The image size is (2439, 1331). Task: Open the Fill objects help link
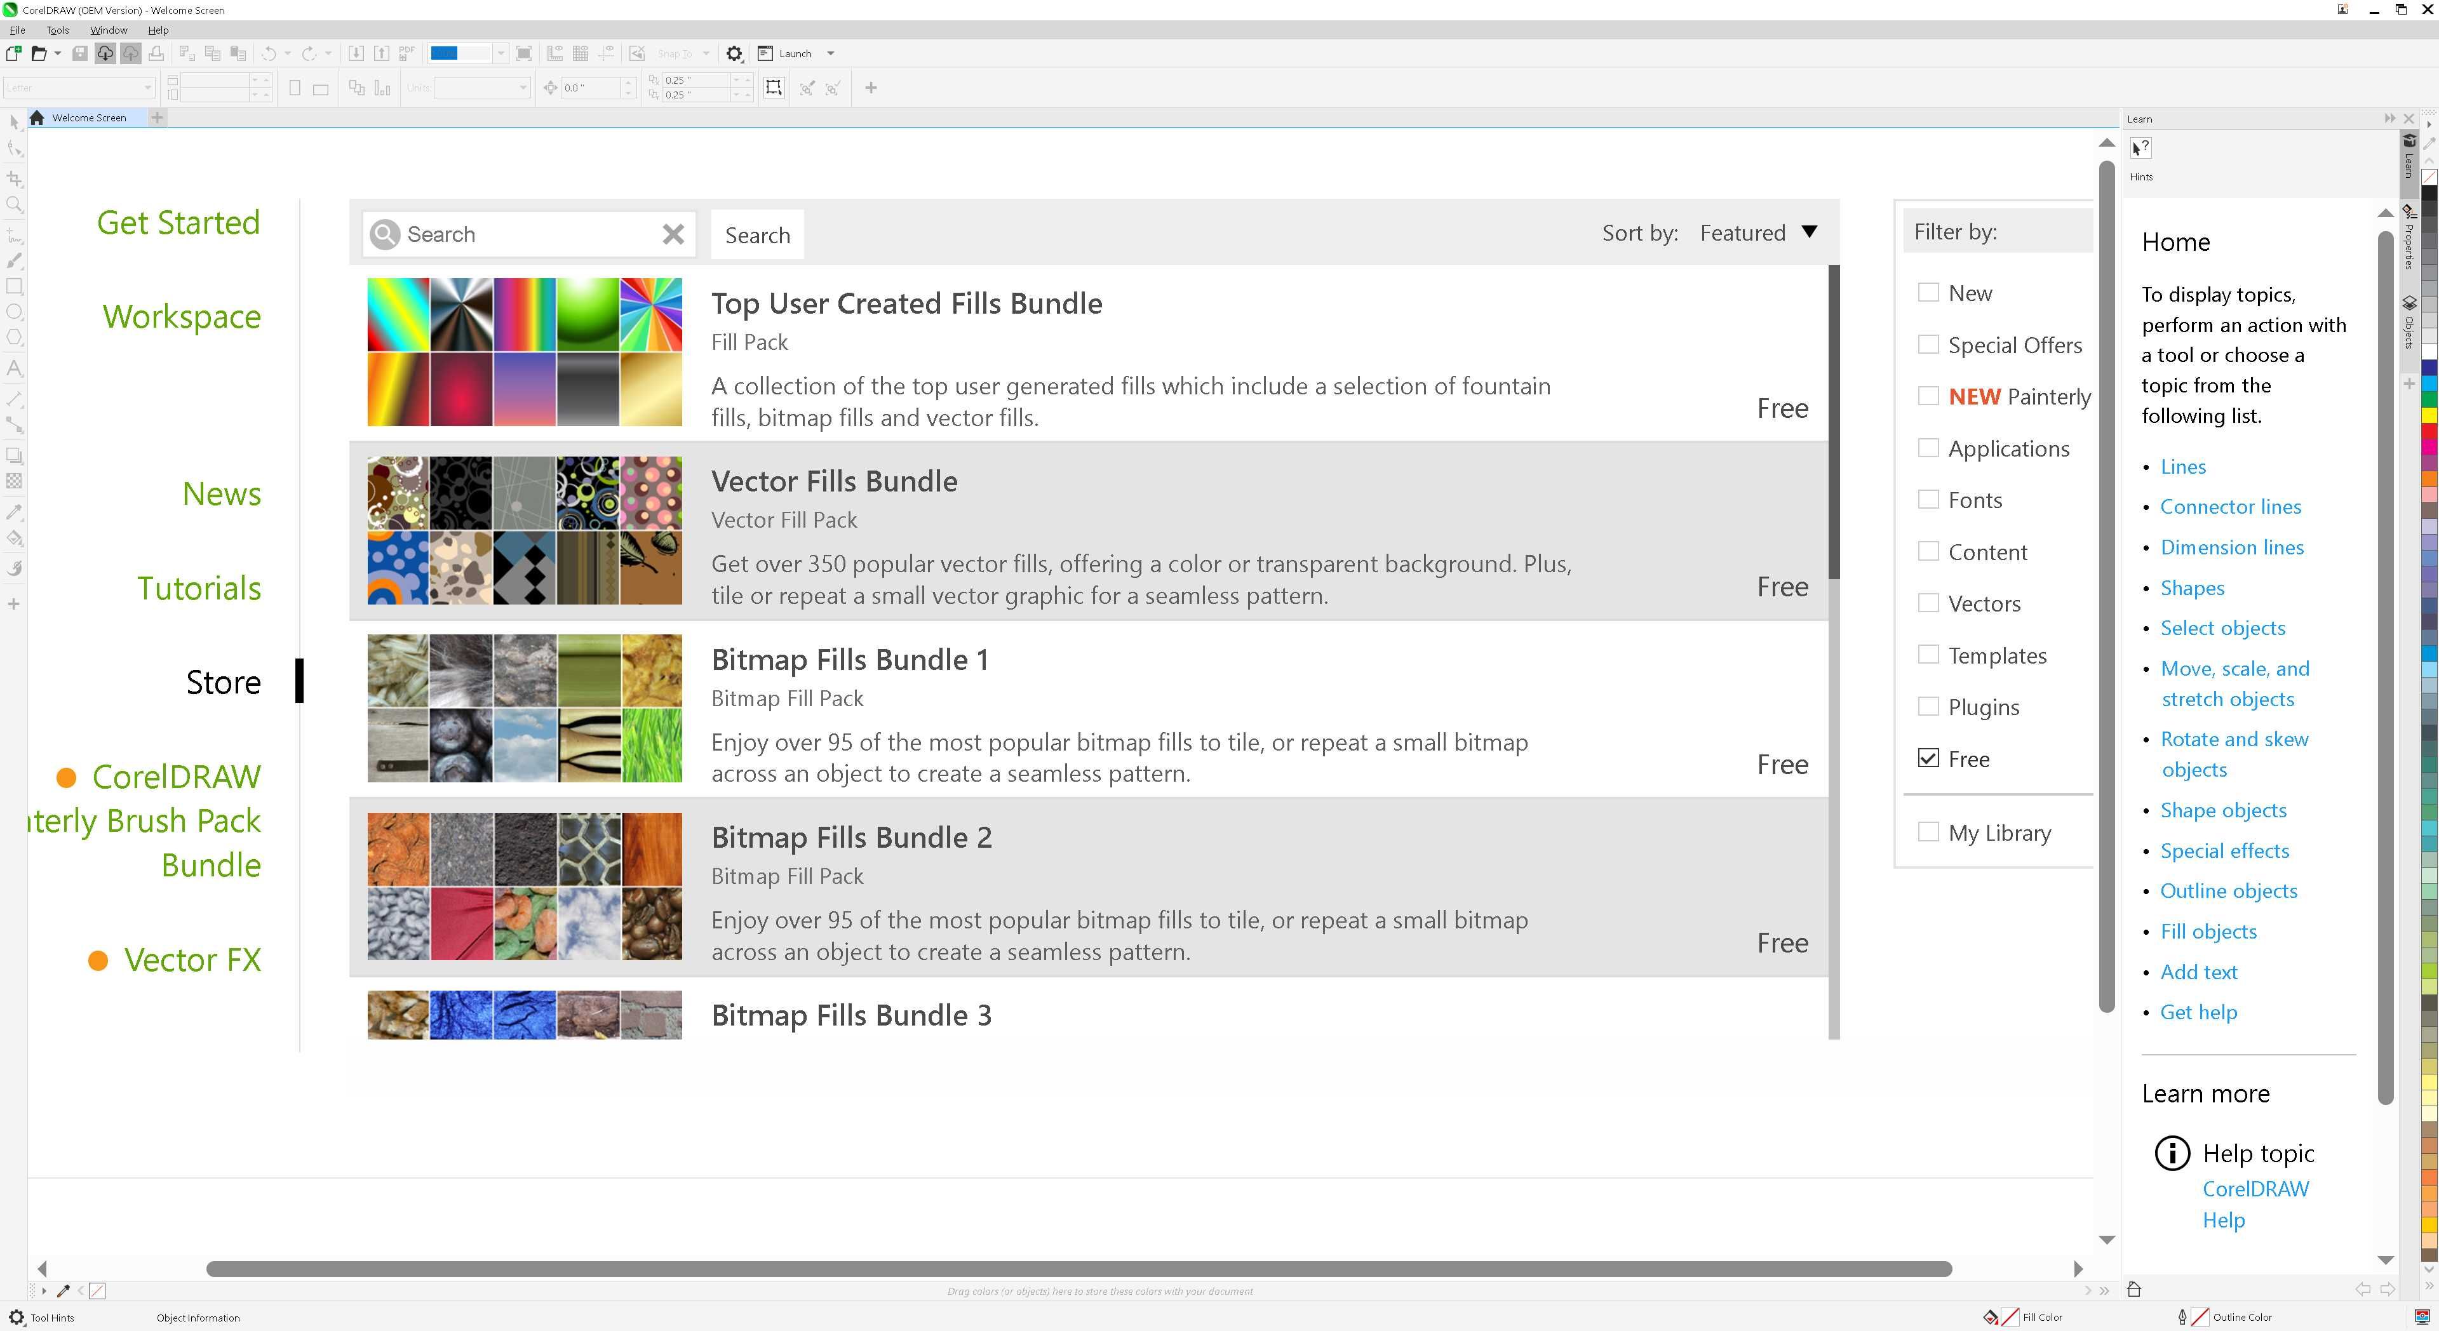click(x=2208, y=932)
